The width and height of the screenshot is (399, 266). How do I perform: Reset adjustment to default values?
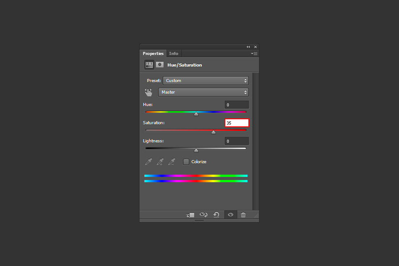click(216, 215)
